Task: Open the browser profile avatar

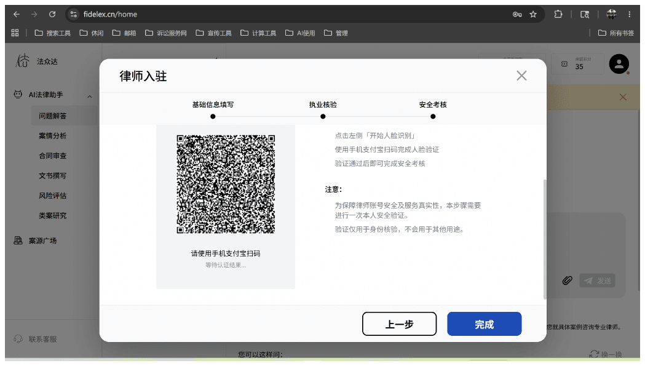Action: [611, 14]
